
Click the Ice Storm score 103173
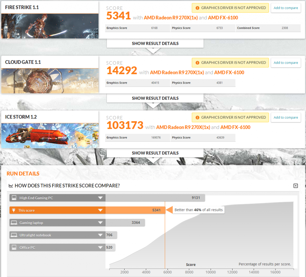click(125, 125)
